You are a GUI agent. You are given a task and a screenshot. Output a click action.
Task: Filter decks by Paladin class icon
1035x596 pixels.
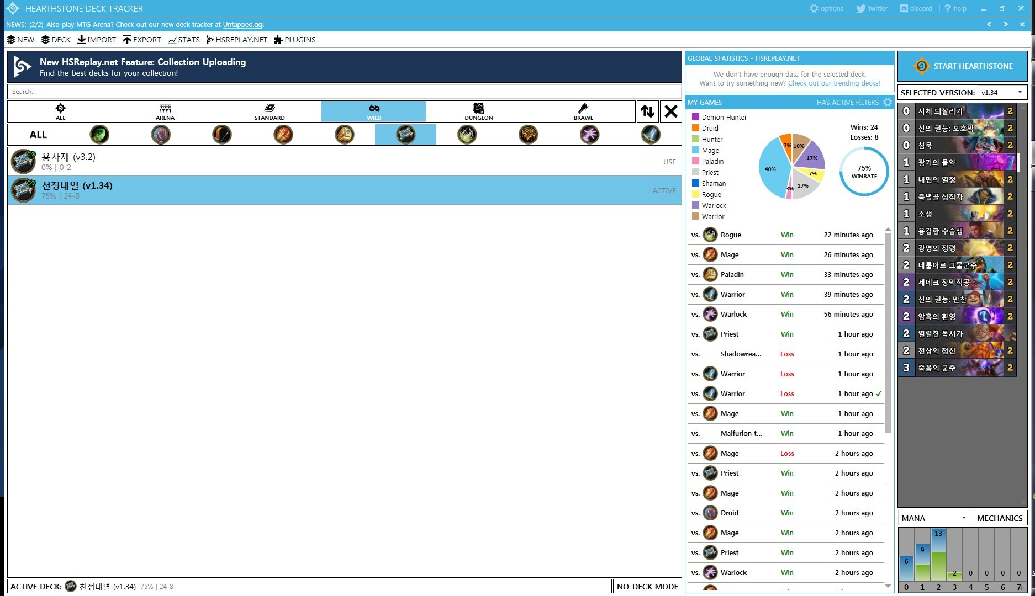tap(345, 134)
